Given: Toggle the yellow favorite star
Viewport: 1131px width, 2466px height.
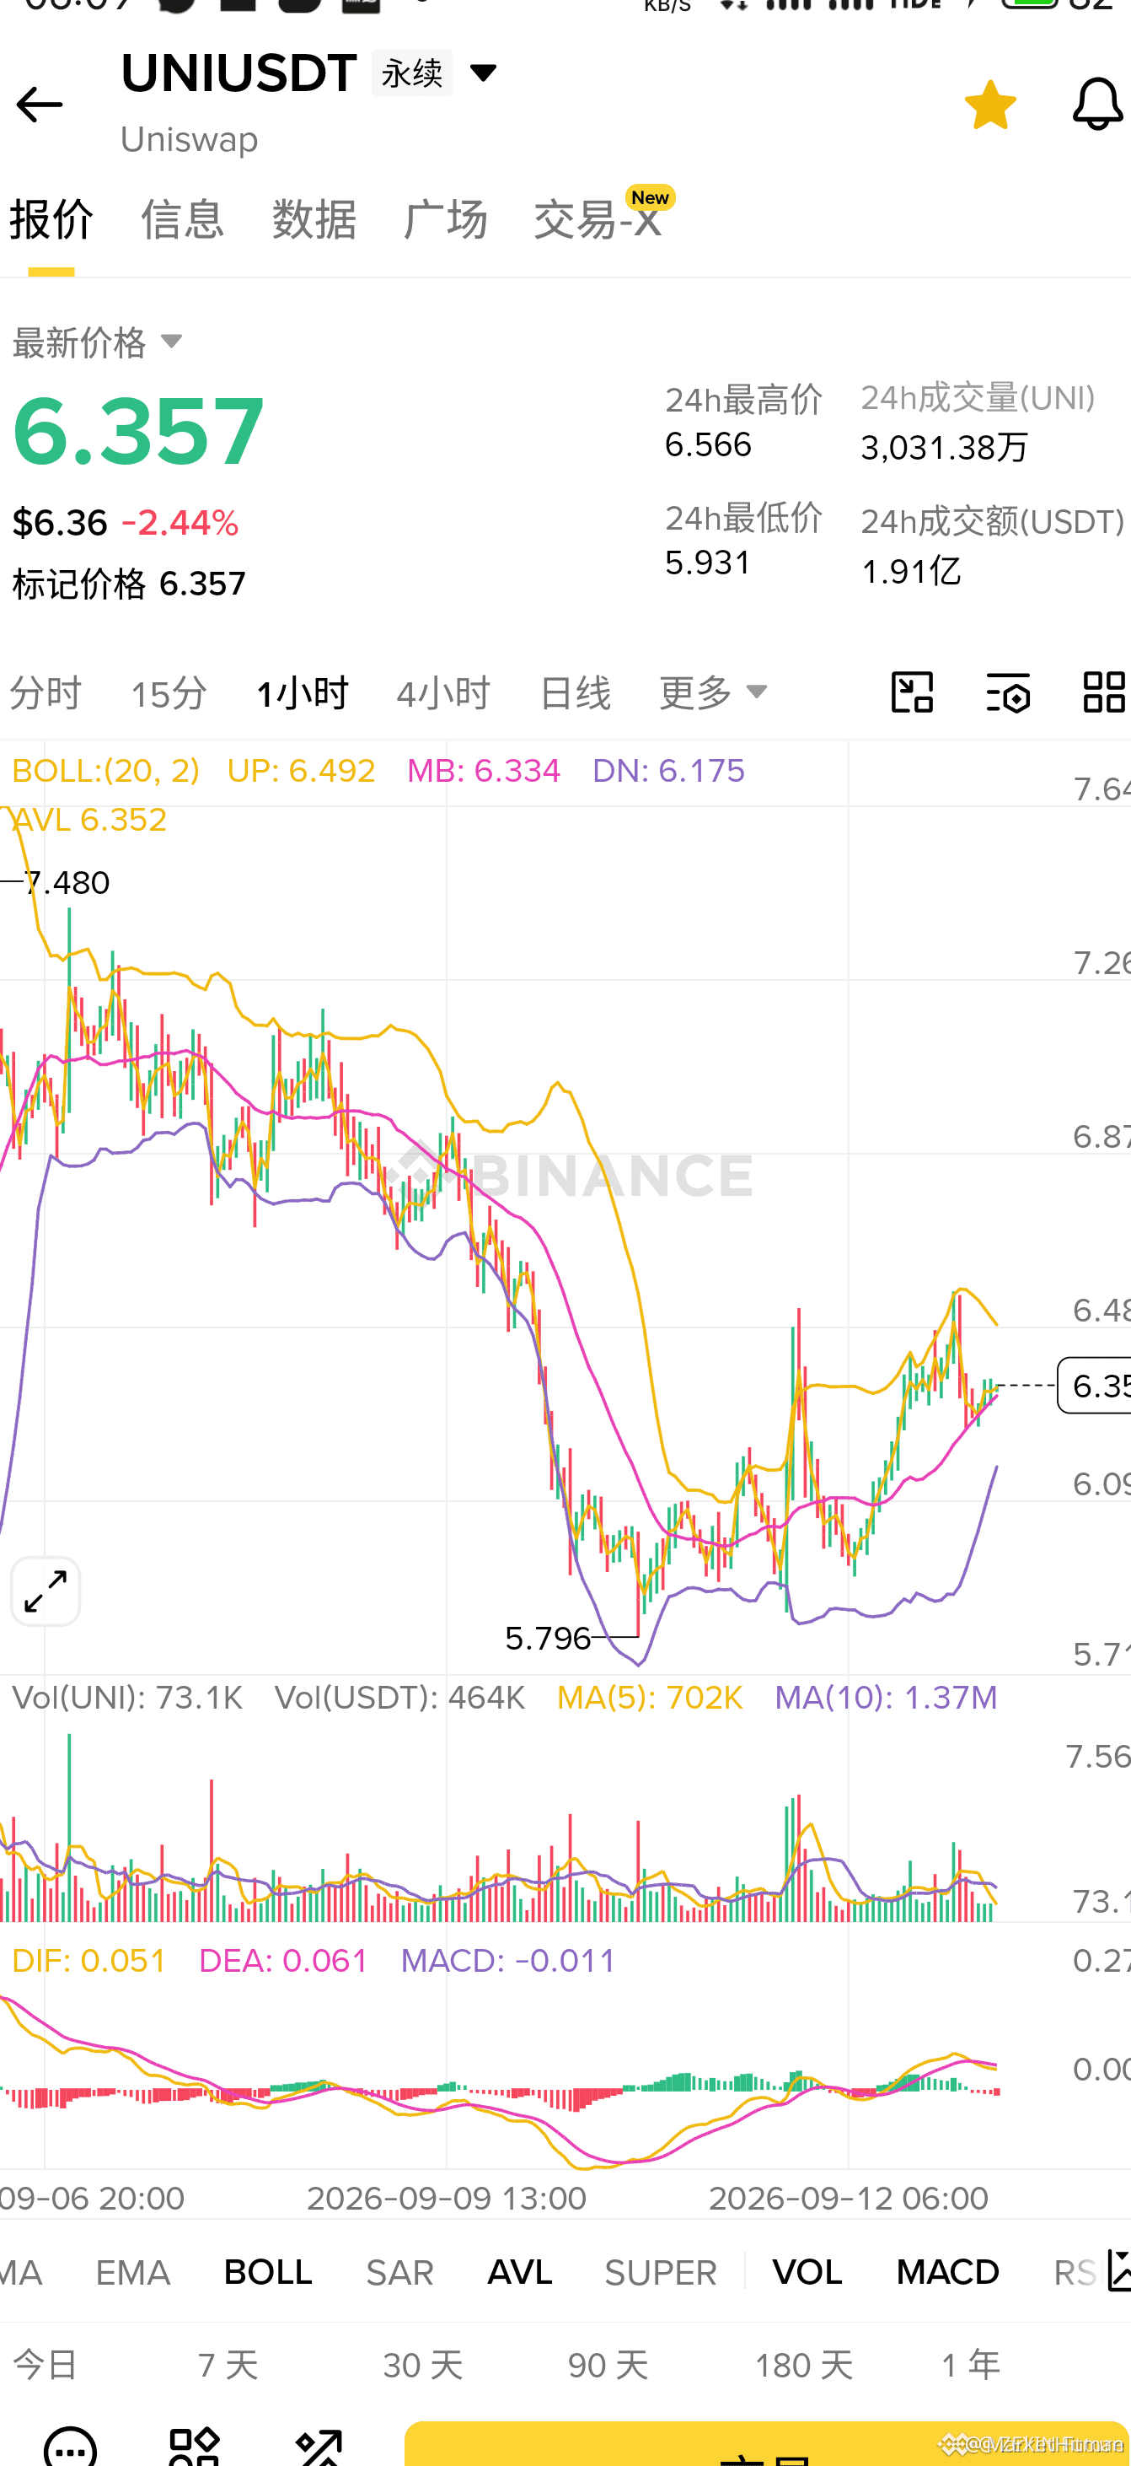Looking at the screenshot, I should 990,105.
